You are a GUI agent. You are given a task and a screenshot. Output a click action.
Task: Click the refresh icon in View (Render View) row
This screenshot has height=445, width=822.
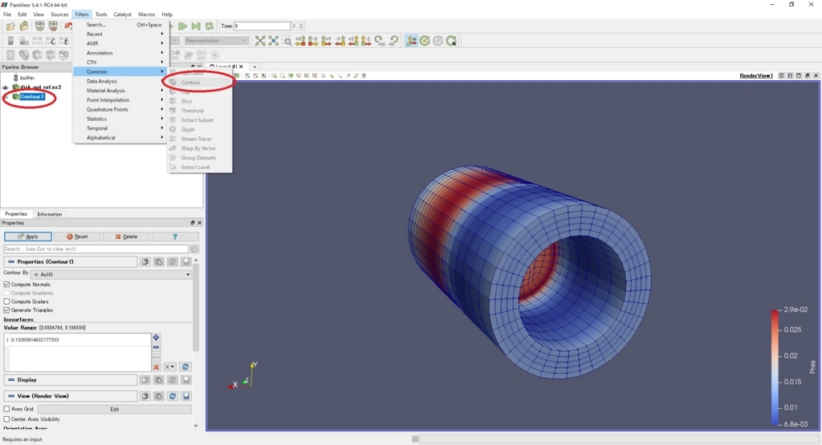coord(173,396)
